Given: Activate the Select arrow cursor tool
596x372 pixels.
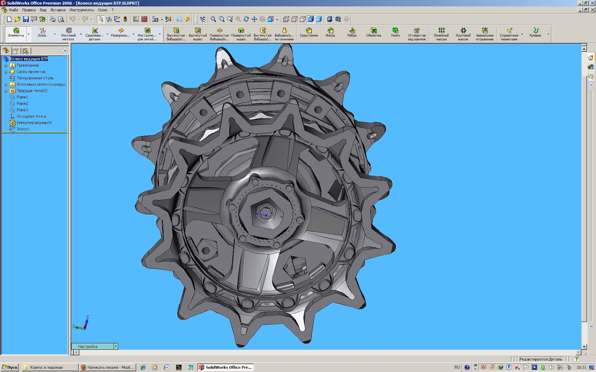Looking at the screenshot, I should click(101, 19).
